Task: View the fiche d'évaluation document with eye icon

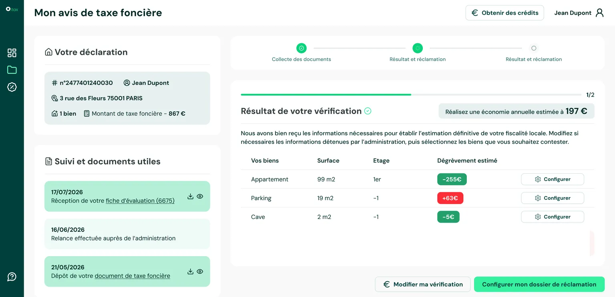Action: coord(200,196)
